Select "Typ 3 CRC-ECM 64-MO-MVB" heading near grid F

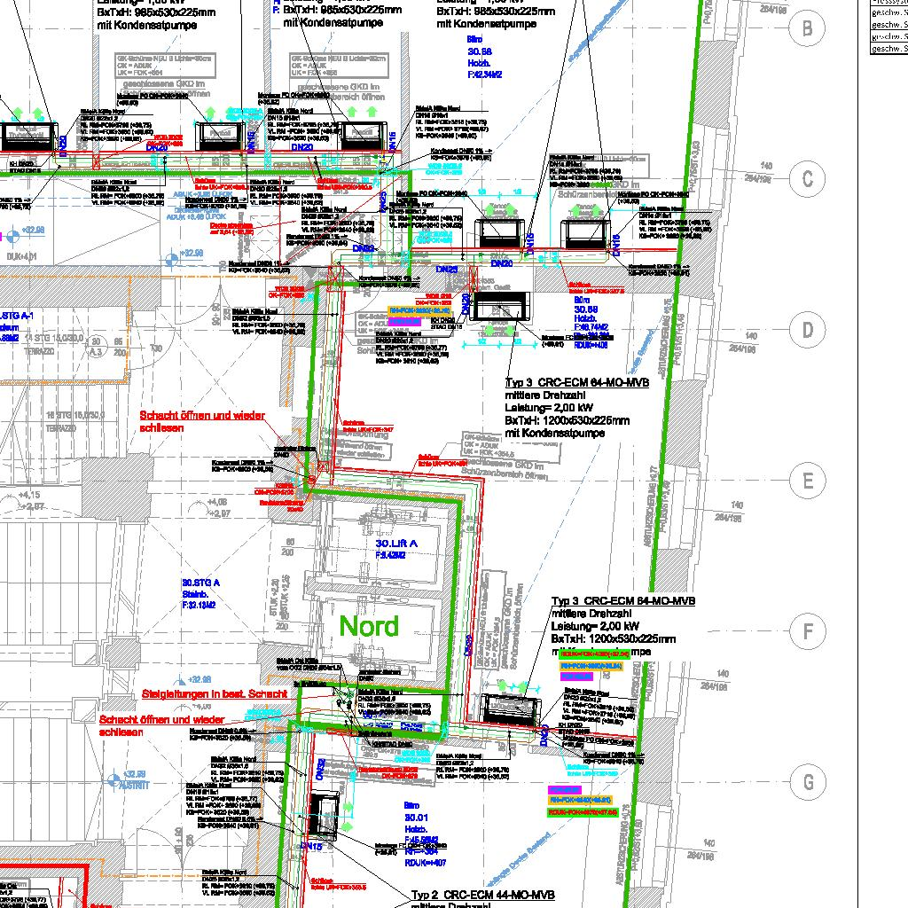(623, 601)
